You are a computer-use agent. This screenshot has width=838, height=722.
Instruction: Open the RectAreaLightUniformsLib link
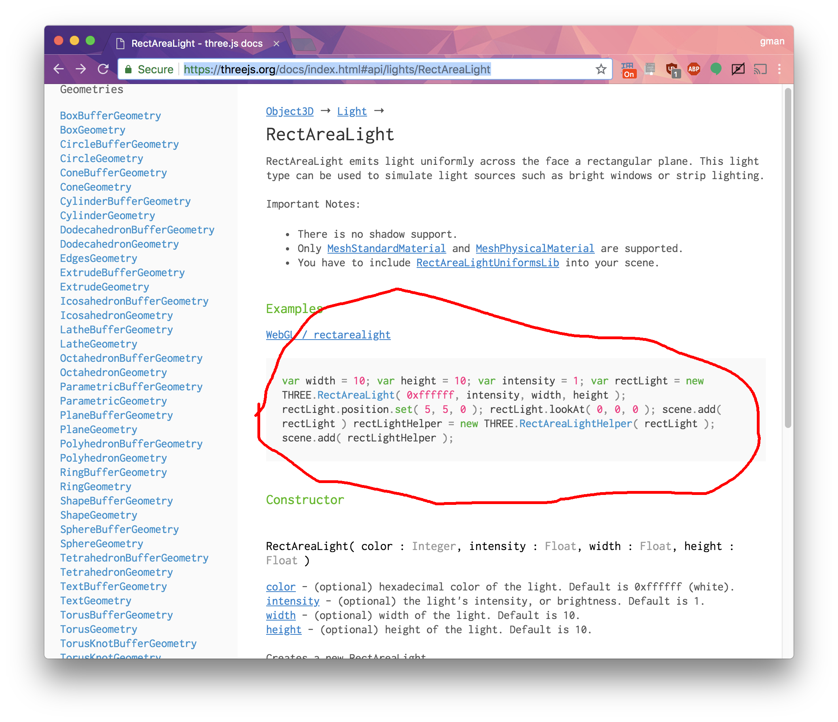coord(488,263)
